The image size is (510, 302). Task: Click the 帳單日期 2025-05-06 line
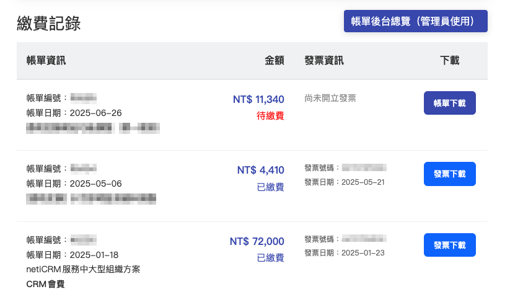74,184
